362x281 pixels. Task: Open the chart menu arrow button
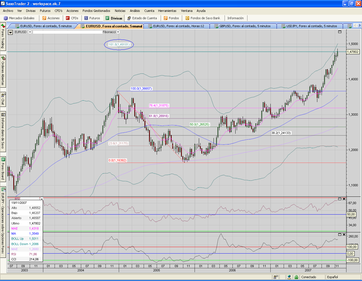tap(10, 32)
